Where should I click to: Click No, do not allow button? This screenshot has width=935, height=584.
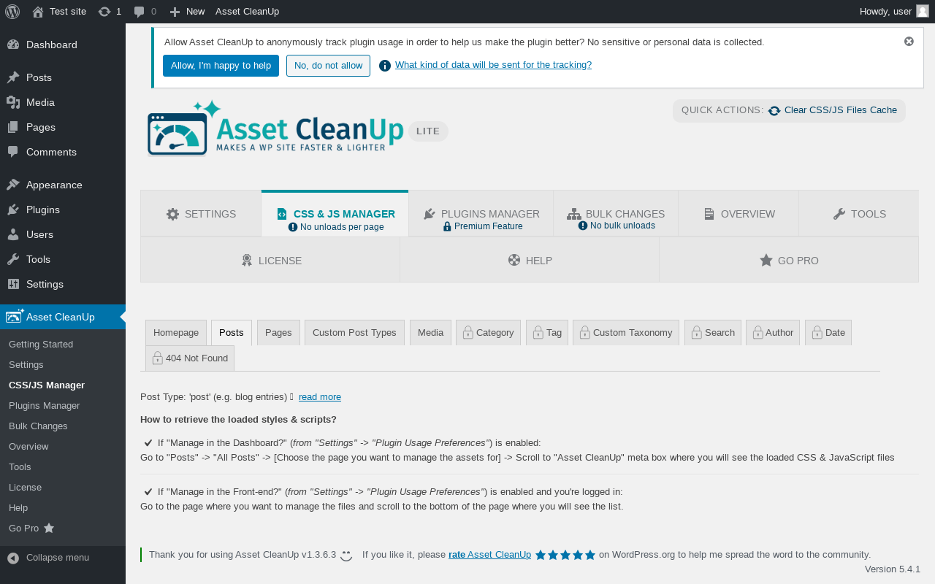click(x=328, y=66)
